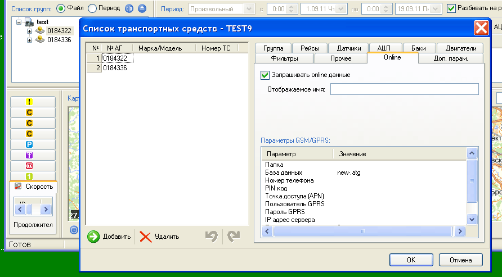Image resolution: width=502 pixels, height=277 pixels.
Task: Switch to the Датчики tab
Action: [x=349, y=48]
